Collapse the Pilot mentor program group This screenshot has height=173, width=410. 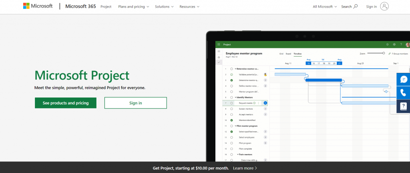(235, 126)
